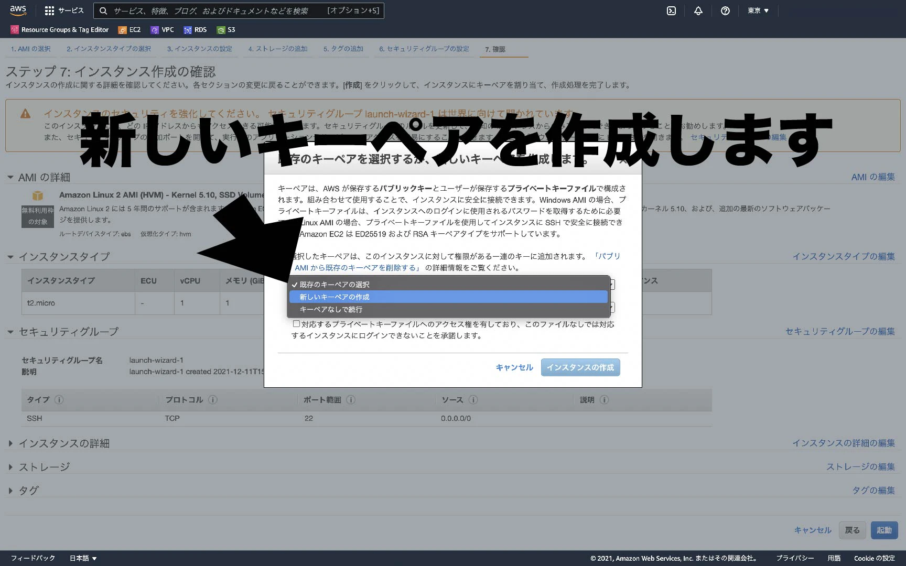Image resolution: width=906 pixels, height=566 pixels.
Task: Select 既存のキーペアの選択 option
Action: [448, 284]
